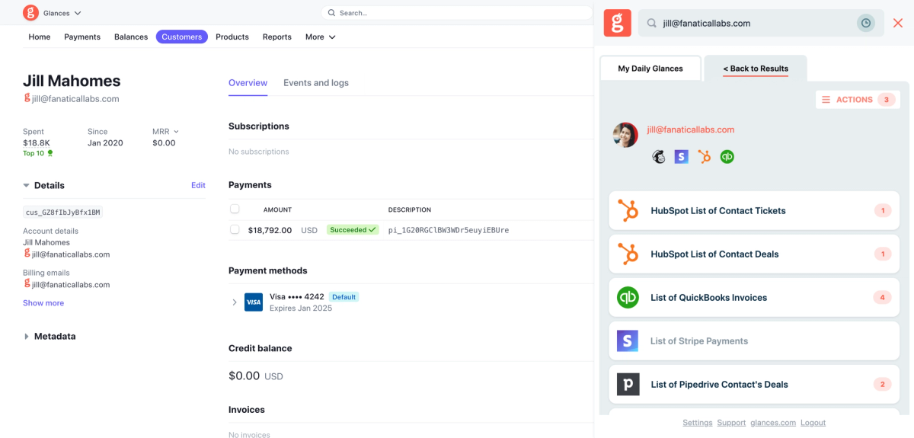This screenshot has height=438, width=914.
Task: Select the Customers menu item
Action: coord(182,37)
